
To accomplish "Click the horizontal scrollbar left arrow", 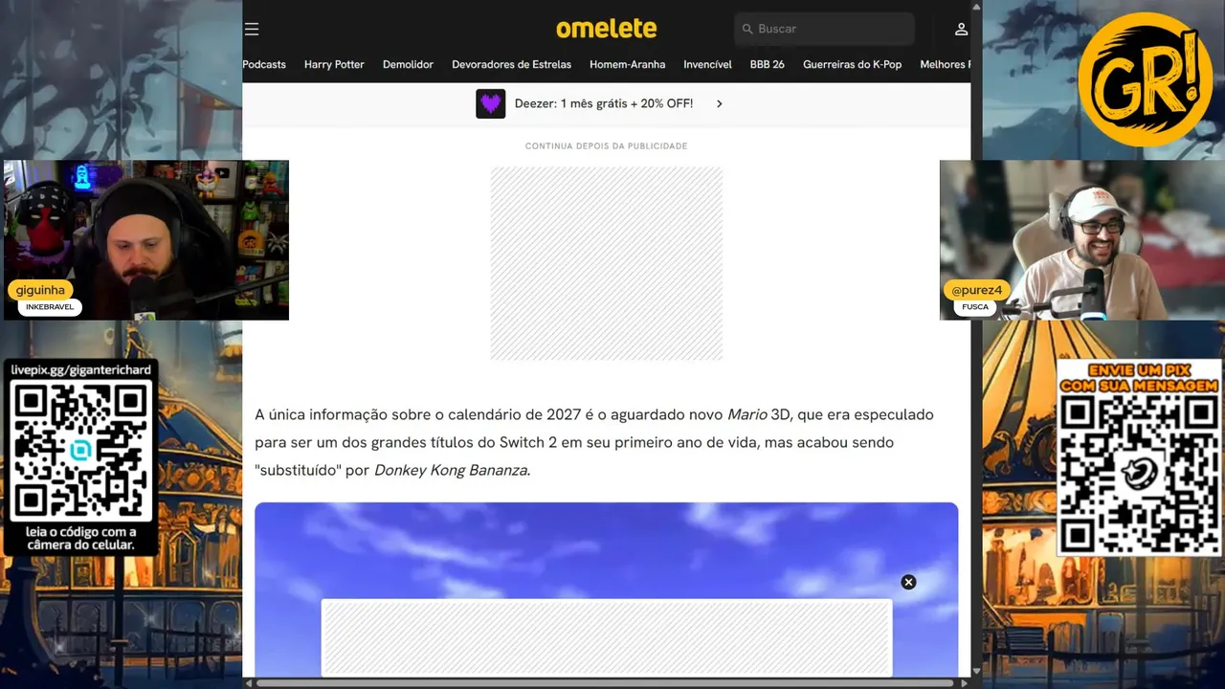I will click(x=249, y=682).
